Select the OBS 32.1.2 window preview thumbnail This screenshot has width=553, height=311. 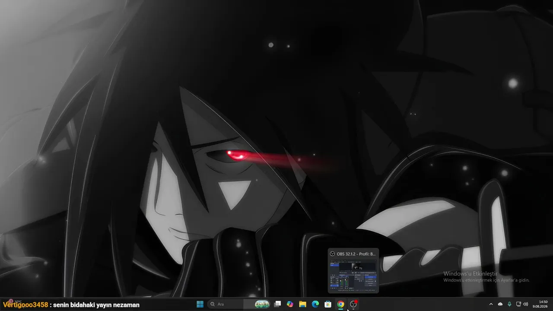click(353, 271)
